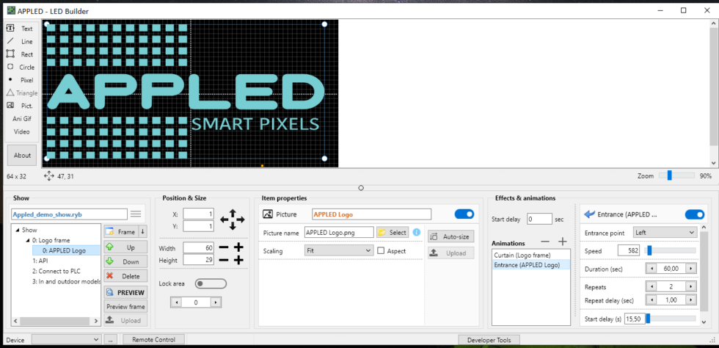Viewport: 719px width, 348px height.
Task: Decrease Duration (sec) with left arrow
Action: [x=651, y=268]
